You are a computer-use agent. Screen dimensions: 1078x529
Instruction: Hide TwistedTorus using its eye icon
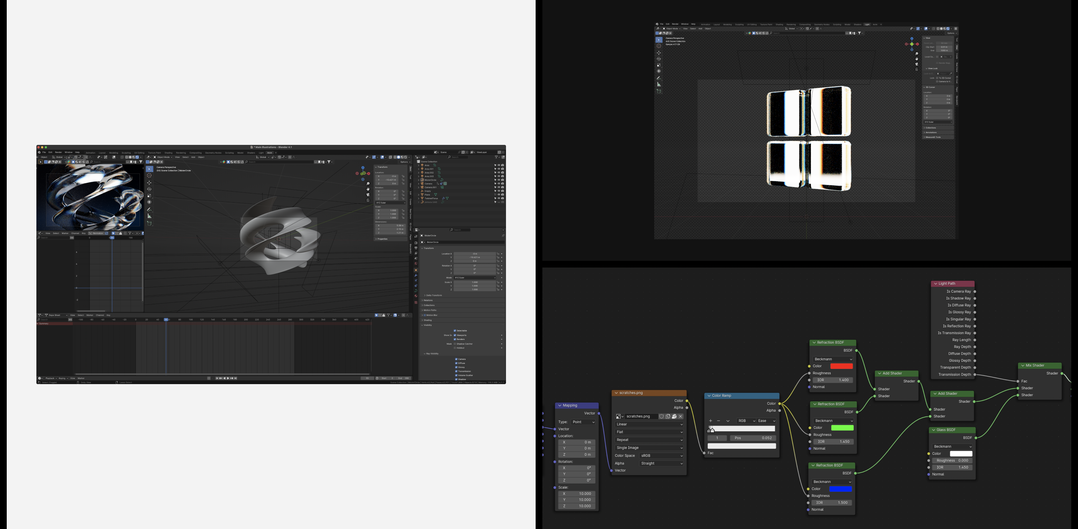tap(499, 198)
